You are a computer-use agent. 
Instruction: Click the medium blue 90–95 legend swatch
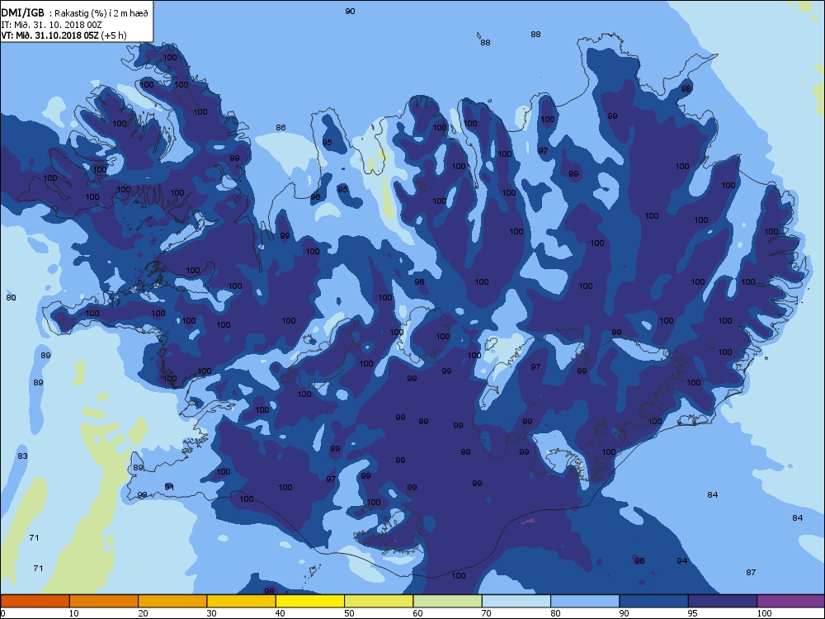654,601
